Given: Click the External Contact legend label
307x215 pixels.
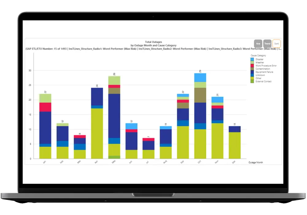Looking at the screenshot, I should 263,81.
